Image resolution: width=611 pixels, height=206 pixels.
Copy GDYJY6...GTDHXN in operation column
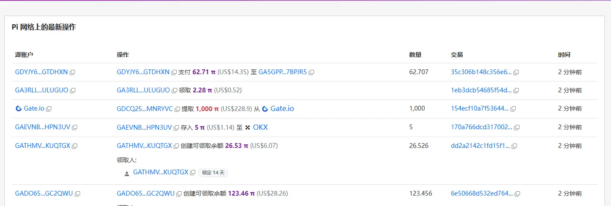pos(174,72)
